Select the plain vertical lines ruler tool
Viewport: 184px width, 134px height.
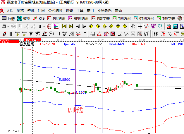11,34
